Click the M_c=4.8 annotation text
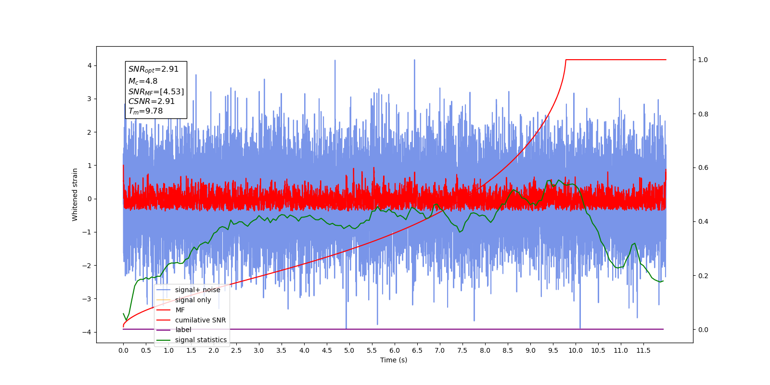Image resolution: width=770 pixels, height=385 pixels. coord(142,81)
